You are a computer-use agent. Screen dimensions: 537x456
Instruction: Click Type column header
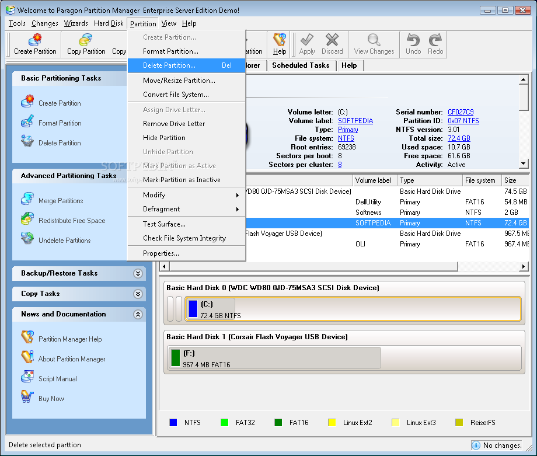coord(430,180)
